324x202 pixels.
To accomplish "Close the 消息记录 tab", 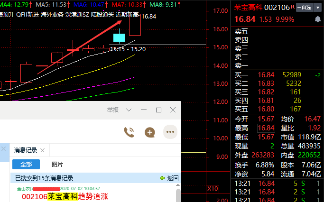I will tap(42, 150).
